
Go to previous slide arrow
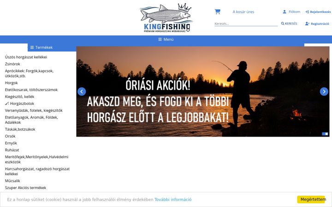(x=82, y=92)
